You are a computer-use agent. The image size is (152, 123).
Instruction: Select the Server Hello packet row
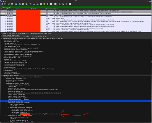[x=76, y=19]
